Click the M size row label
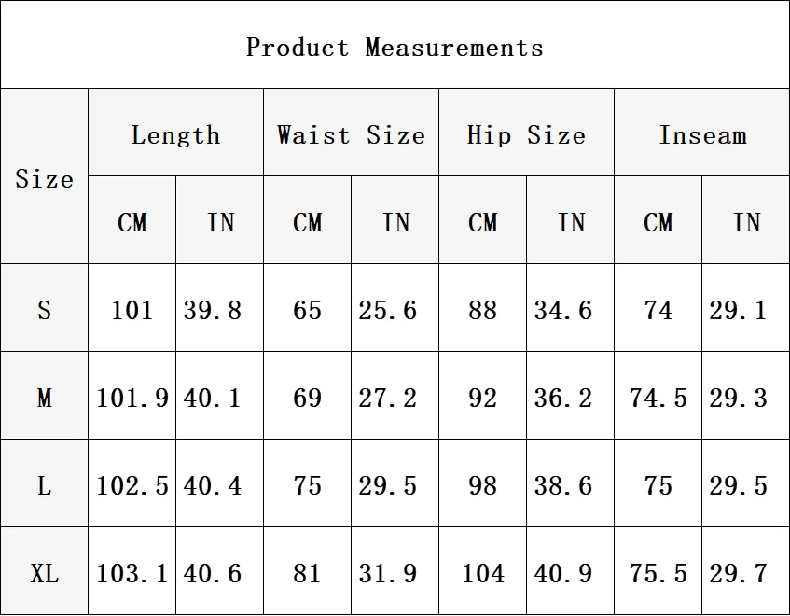This screenshot has height=616, width=790. [x=44, y=399]
